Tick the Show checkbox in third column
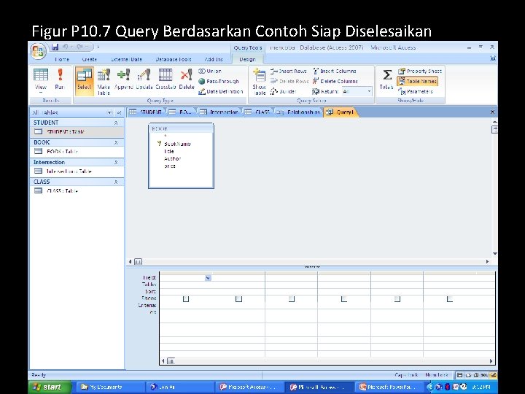525x394 pixels. (292, 298)
